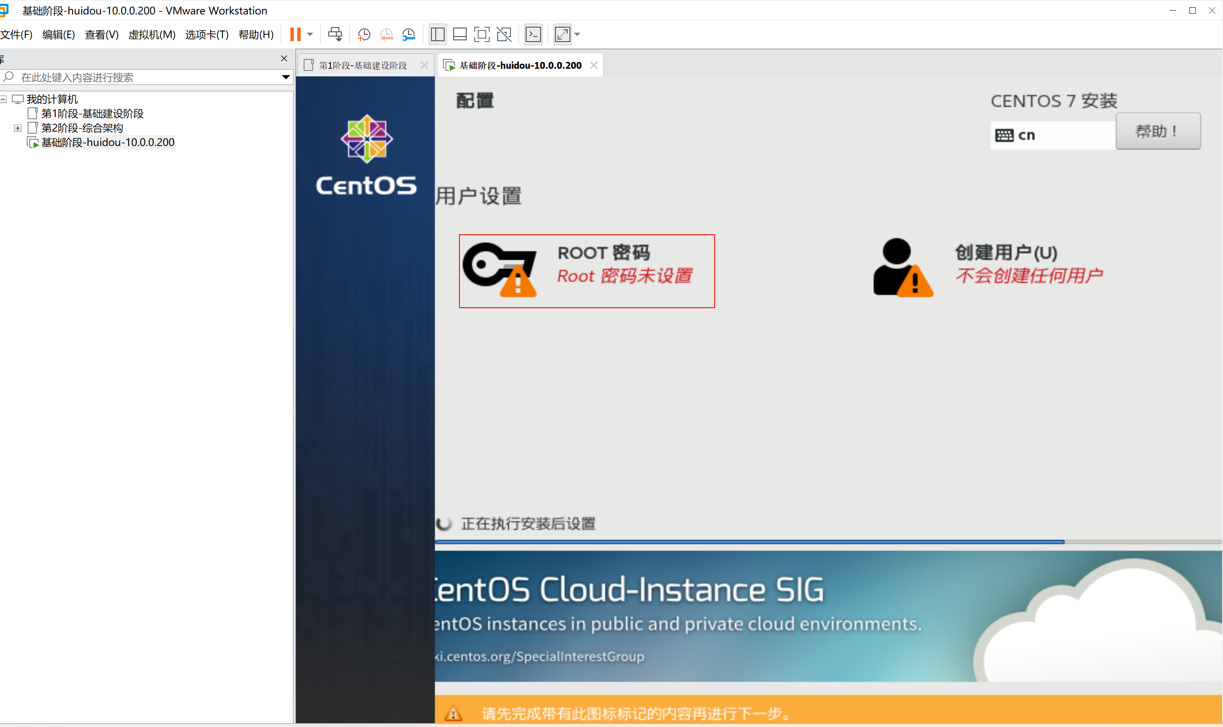Viewport: 1223px width, 727px height.
Task: Take a snapshot of the VM
Action: [x=364, y=34]
